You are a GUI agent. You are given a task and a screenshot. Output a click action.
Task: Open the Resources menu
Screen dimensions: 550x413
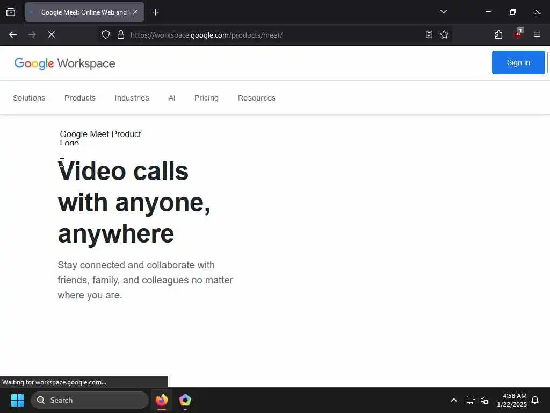tap(256, 98)
